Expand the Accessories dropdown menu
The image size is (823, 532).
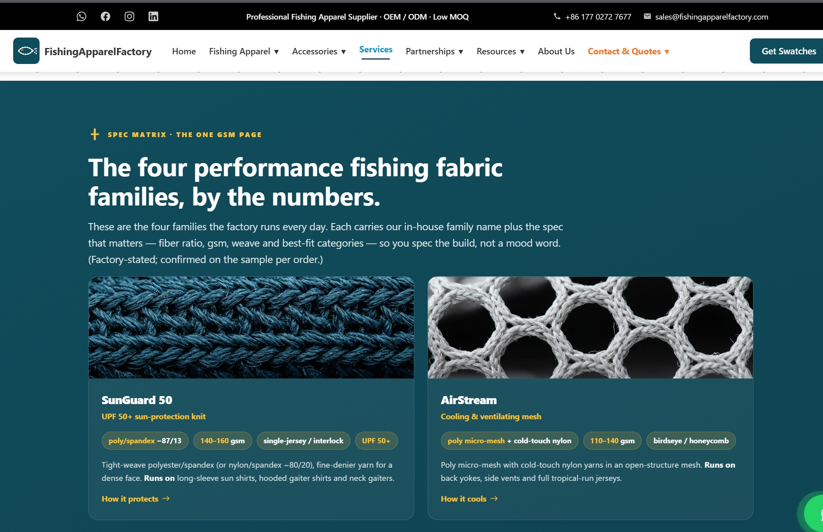point(319,51)
